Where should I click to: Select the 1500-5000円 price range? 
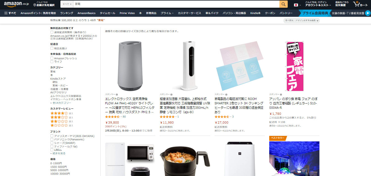pyautogui.click(x=58, y=167)
